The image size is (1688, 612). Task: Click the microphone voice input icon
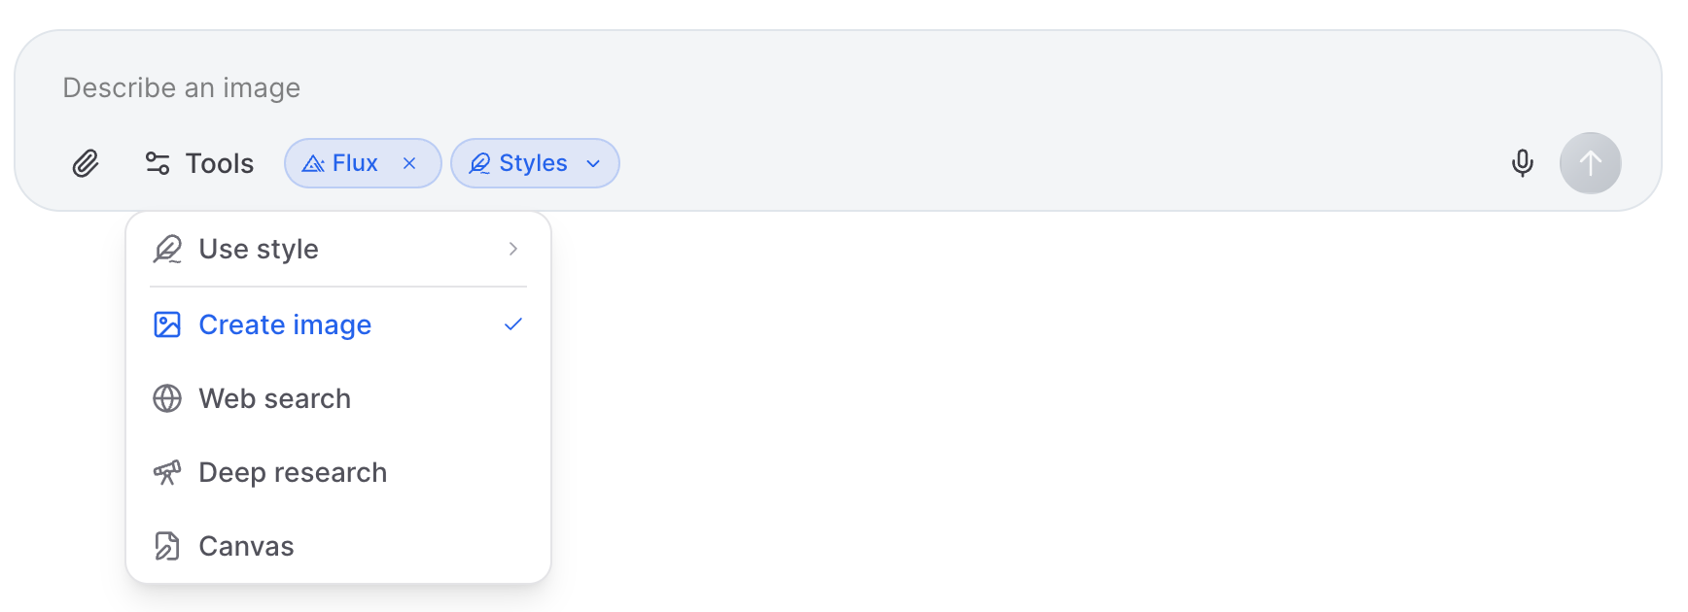pos(1522,163)
